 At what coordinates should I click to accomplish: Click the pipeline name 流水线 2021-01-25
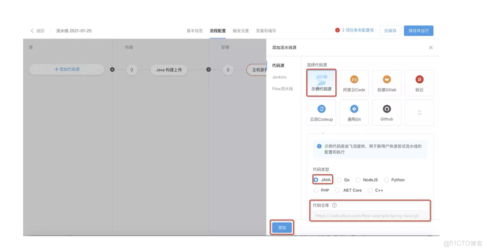74,31
